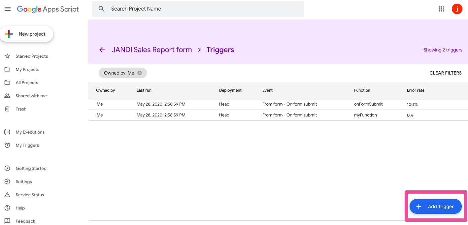Click the search magnifier icon
The height and width of the screenshot is (225, 468).
pos(102,9)
